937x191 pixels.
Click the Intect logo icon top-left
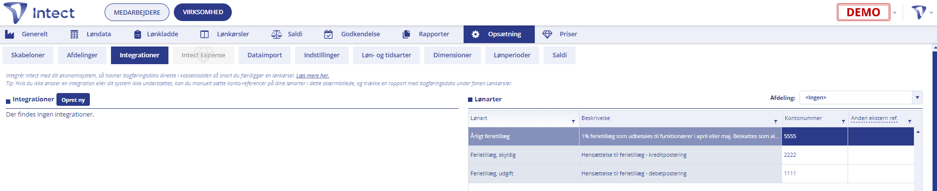click(x=15, y=12)
